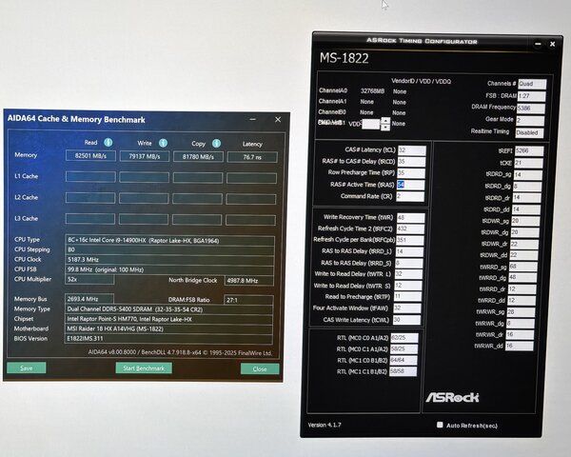Click the CAS# Latency (tCL) field

click(x=412, y=150)
